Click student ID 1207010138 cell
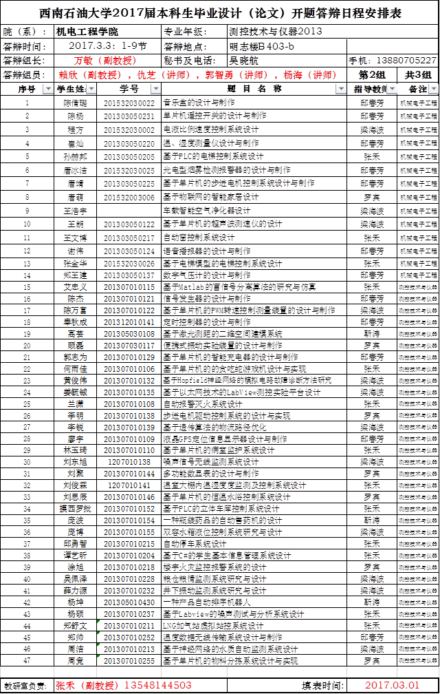The image size is (440, 694). click(x=129, y=462)
